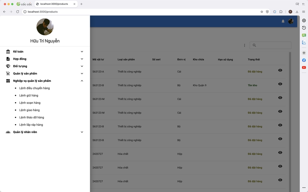Click the Mã vật tư column header
308x192 pixels.
tap(98, 60)
